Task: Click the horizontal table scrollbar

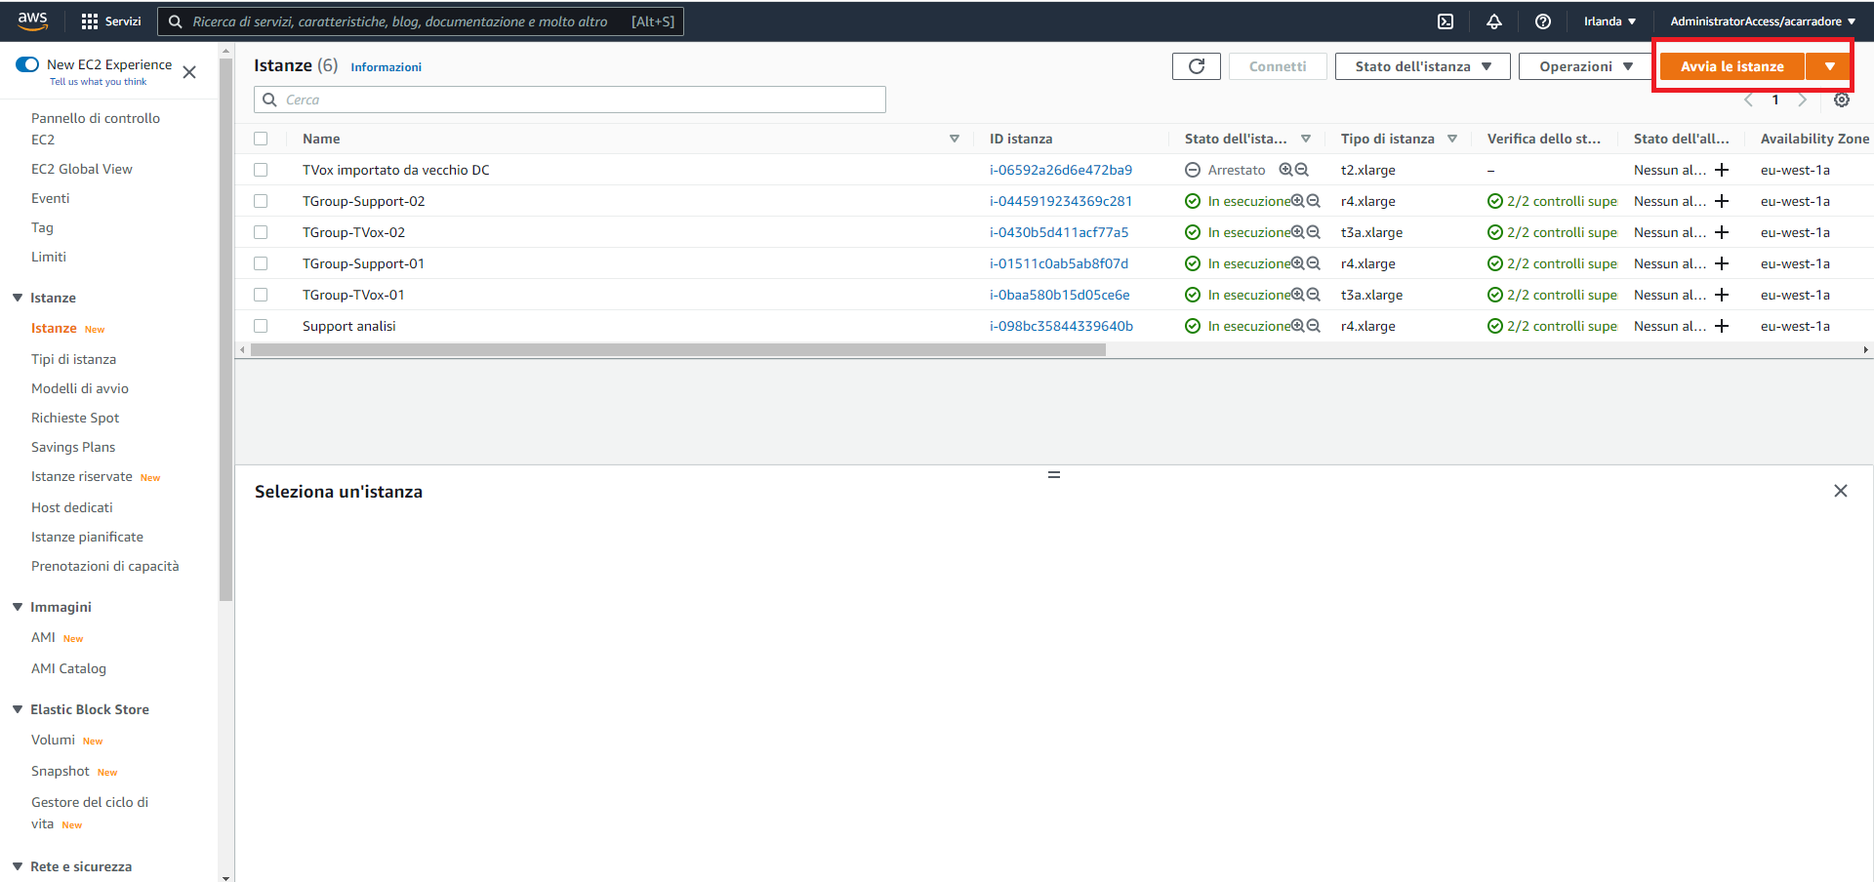Action: [678, 349]
